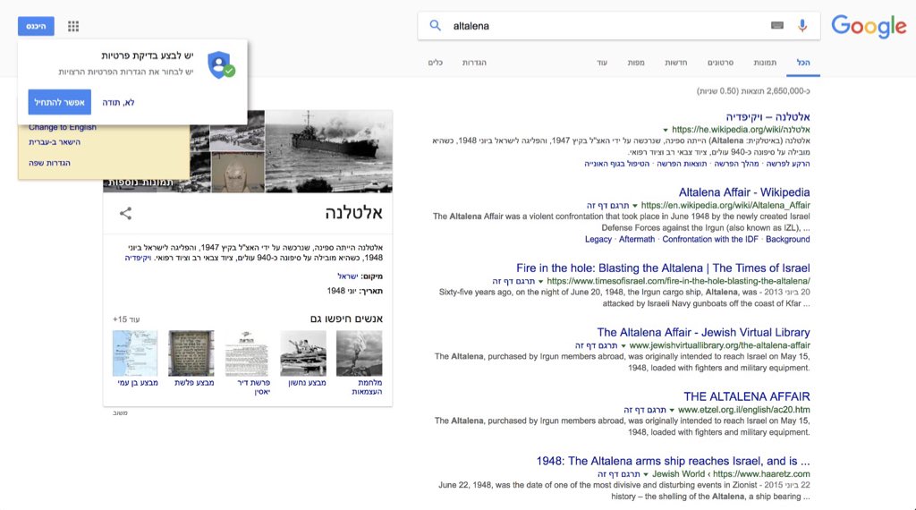Click the burning ship photo thumbnail
Image resolution: width=916 pixels, height=510 pixels.
coord(329,151)
